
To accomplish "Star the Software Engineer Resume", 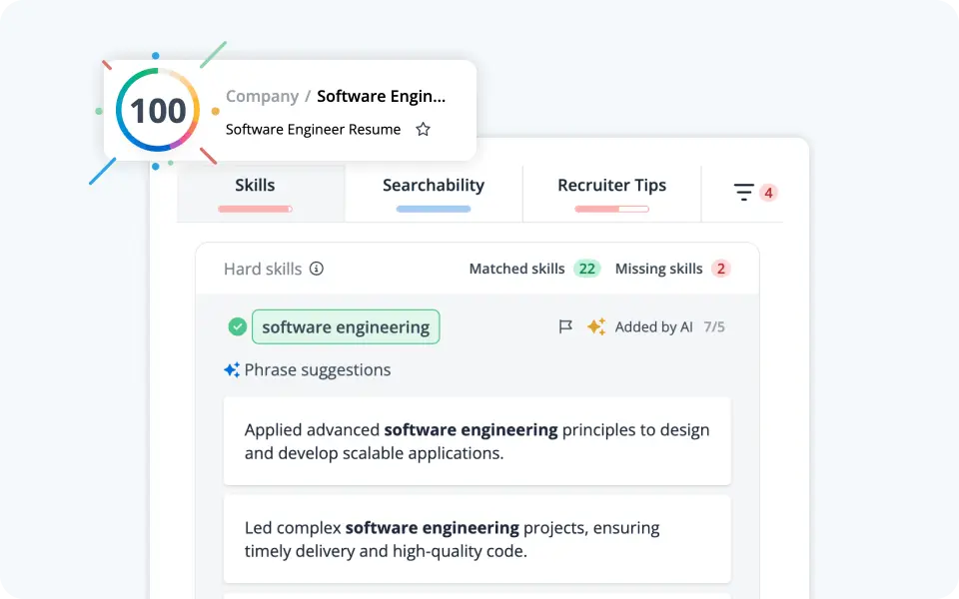I will click(423, 129).
